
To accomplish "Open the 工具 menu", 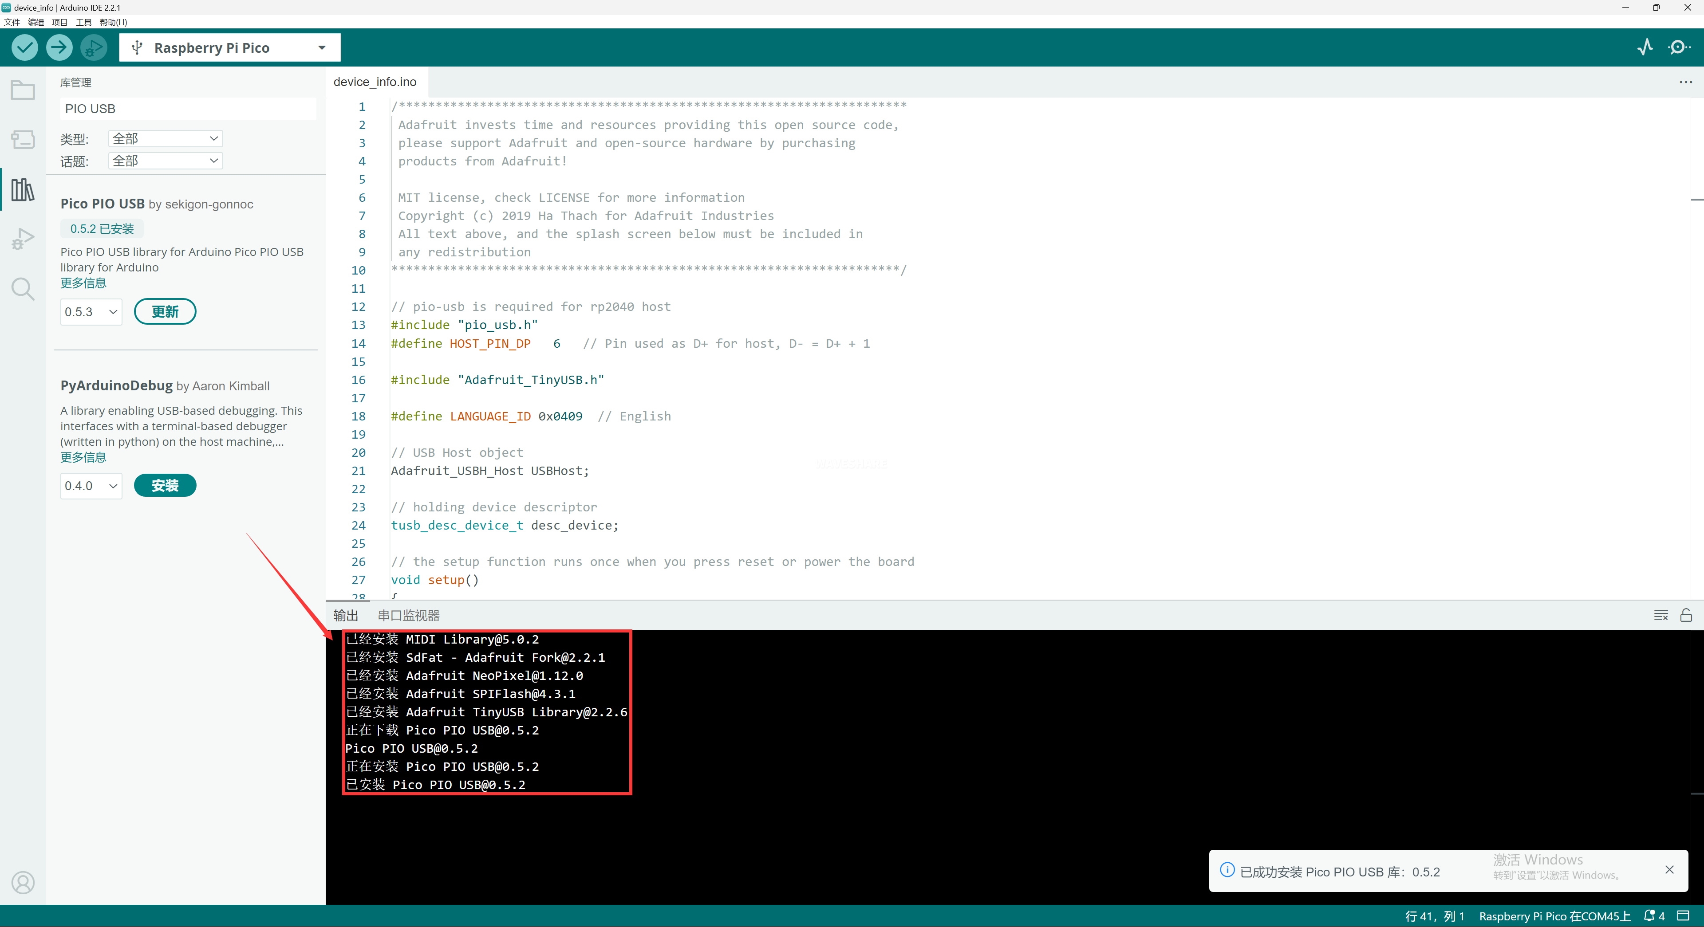I will click(x=84, y=22).
